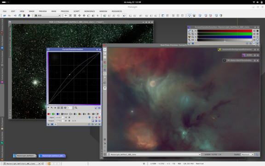Click the red channel slider in ScreenTransferFunction
265x166 pixels.
coord(225,31)
